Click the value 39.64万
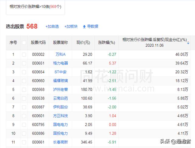This screenshot has height=148, width=195. (182, 63)
